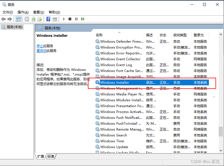The height and width of the screenshot is (166, 224).
Task: Click gear icon of Windows Media Player row
Action: point(98,94)
